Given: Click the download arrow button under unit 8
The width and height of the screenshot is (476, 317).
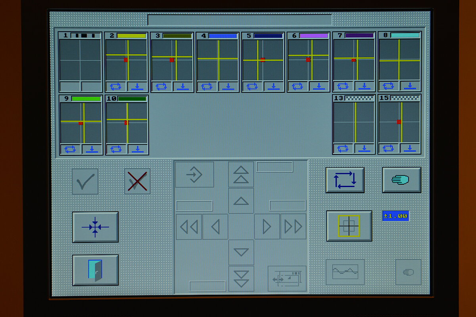Looking at the screenshot, I should [x=410, y=86].
